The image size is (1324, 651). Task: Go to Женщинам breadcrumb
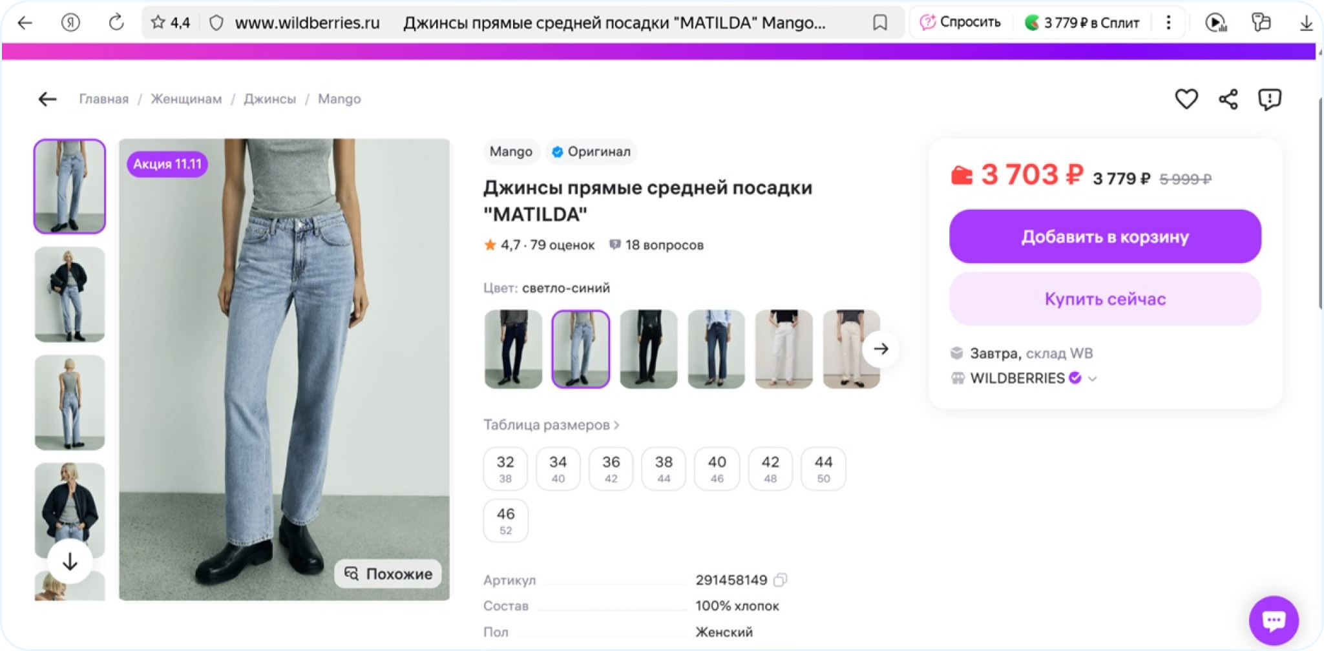pos(186,99)
